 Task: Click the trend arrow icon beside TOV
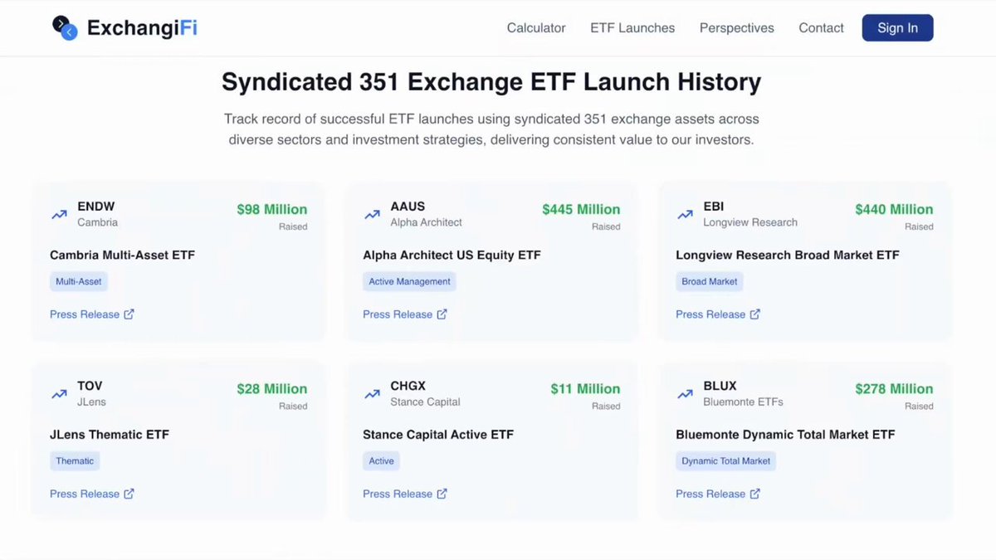pyautogui.click(x=59, y=394)
